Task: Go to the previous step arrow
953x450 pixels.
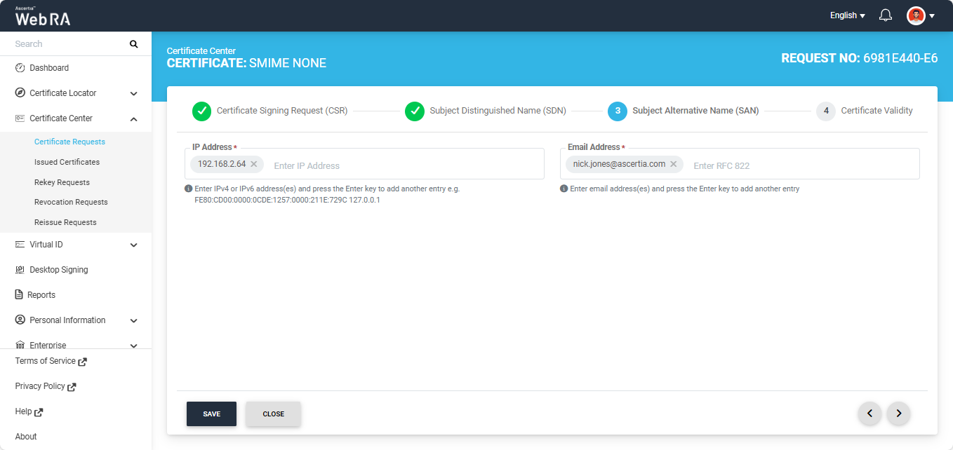Action: [869, 414]
